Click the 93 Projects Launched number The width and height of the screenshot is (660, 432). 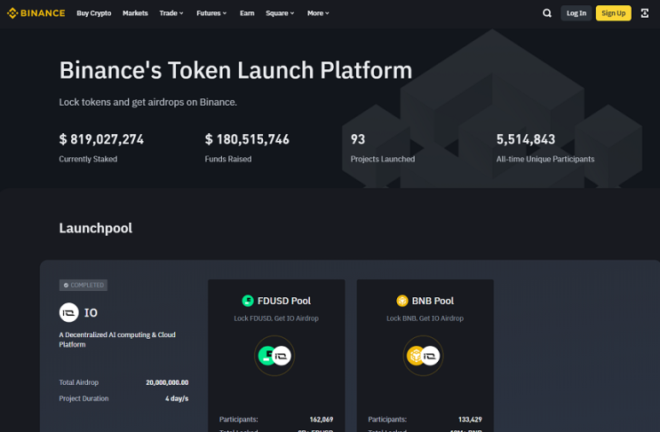358,139
